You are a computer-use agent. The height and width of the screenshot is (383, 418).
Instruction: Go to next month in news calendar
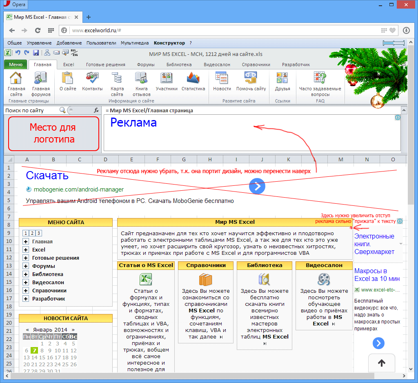click(73, 330)
